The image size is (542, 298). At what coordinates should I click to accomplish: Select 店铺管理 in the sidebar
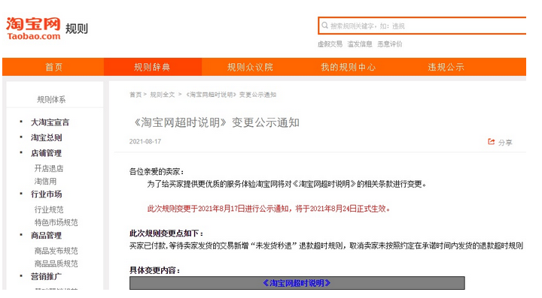(x=47, y=153)
